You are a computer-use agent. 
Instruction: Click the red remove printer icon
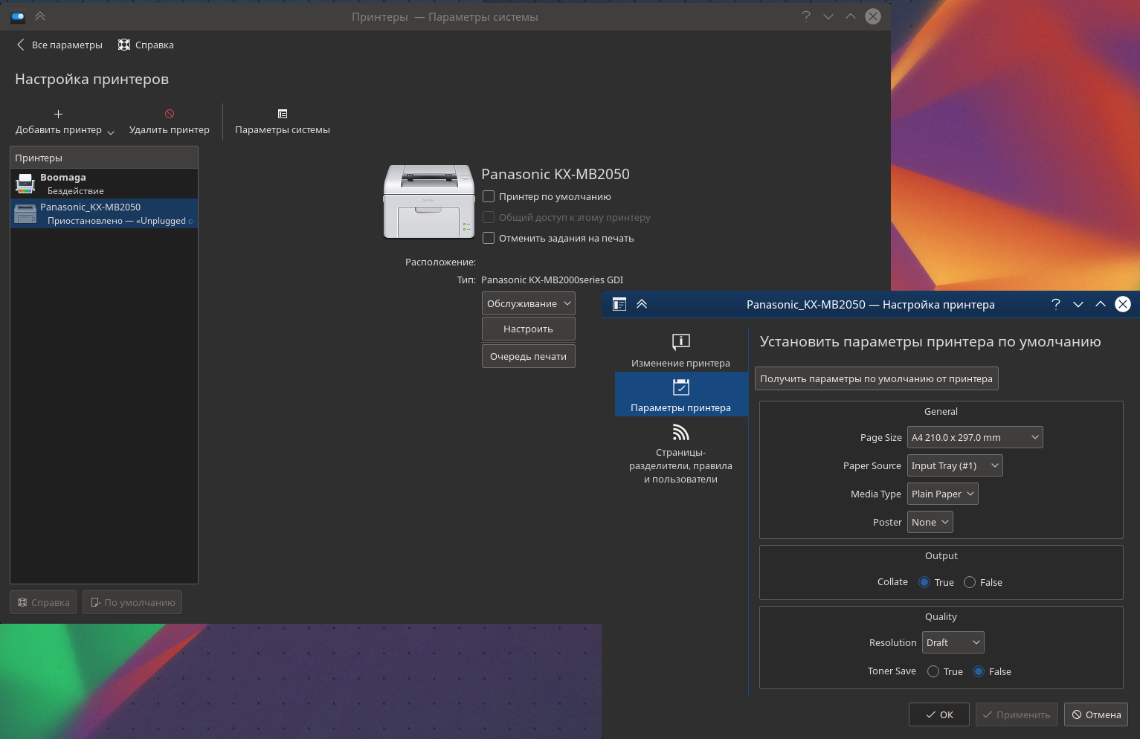coord(170,114)
